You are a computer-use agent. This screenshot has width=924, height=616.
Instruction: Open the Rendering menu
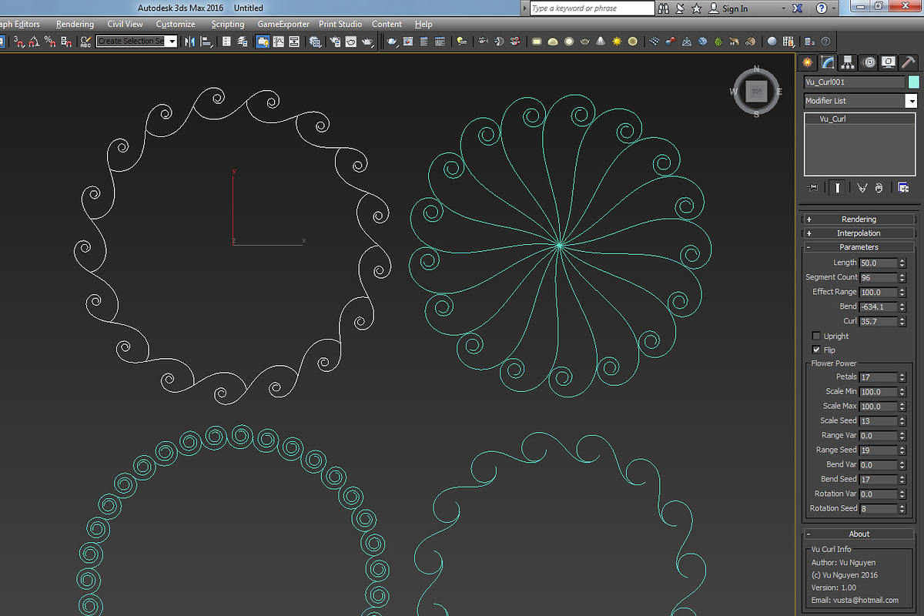point(75,25)
